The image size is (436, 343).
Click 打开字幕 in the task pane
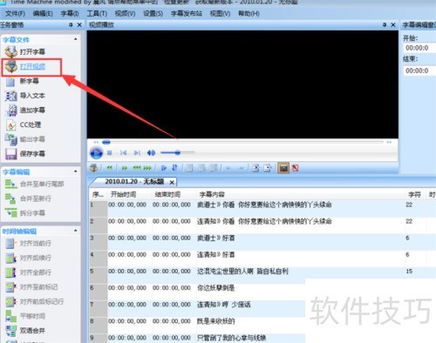point(32,52)
